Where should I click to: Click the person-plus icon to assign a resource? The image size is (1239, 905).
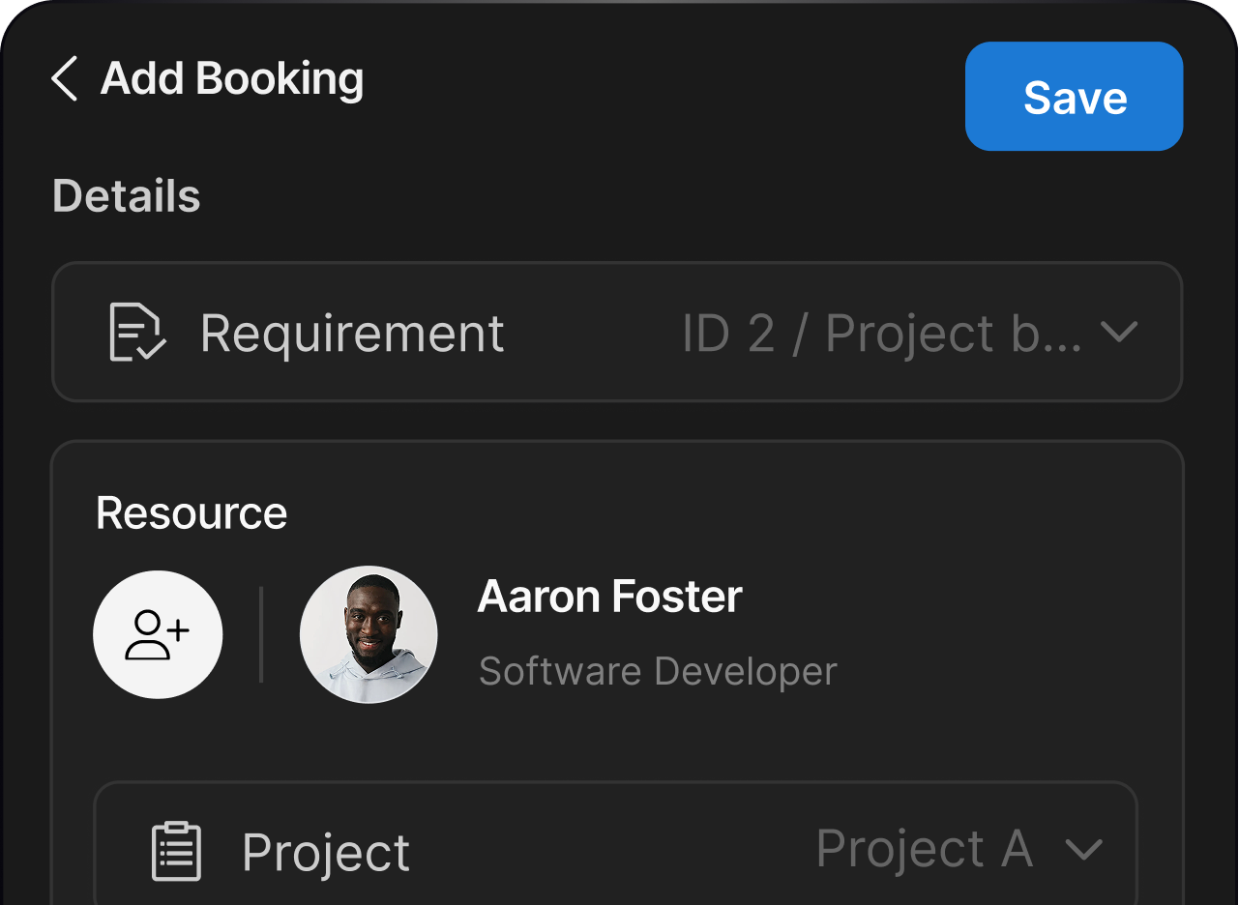point(158,633)
